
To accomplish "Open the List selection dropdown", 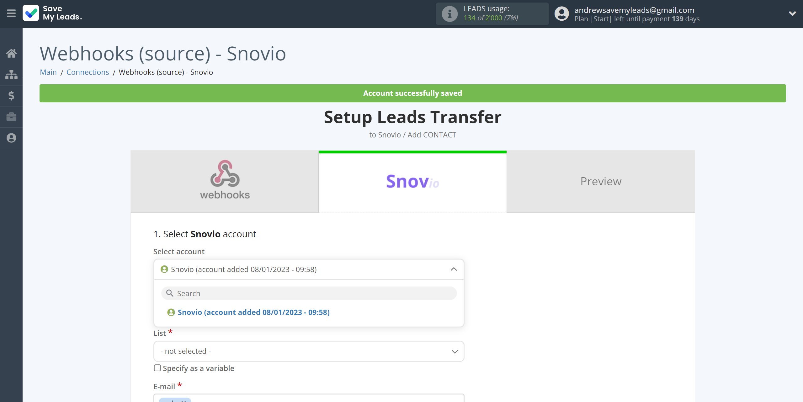I will (x=309, y=351).
